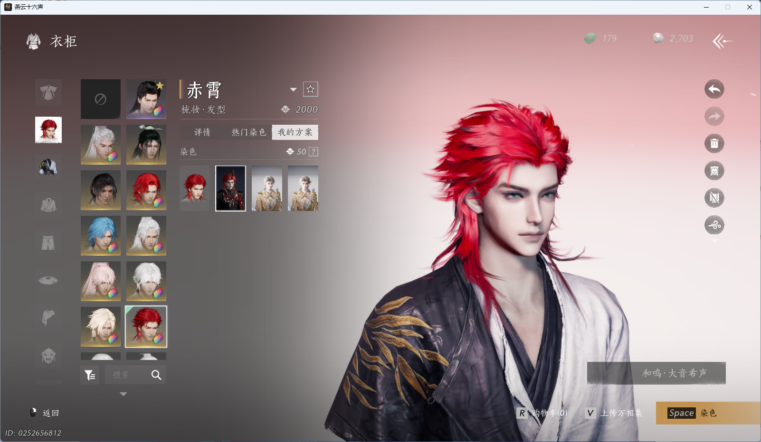Image resolution: width=761 pixels, height=442 pixels.
Task: Toggle the star favorite for 赤霄
Action: (310, 89)
